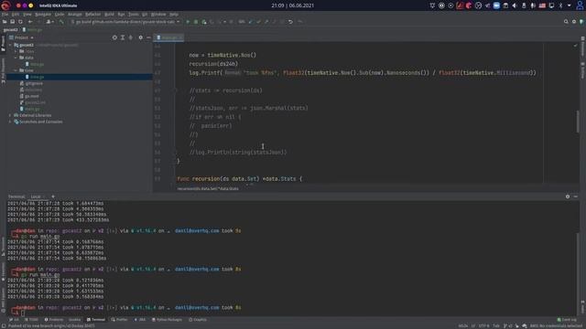The width and height of the screenshot is (586, 329).
Task: Open the Event Log button
Action: [x=567, y=320]
